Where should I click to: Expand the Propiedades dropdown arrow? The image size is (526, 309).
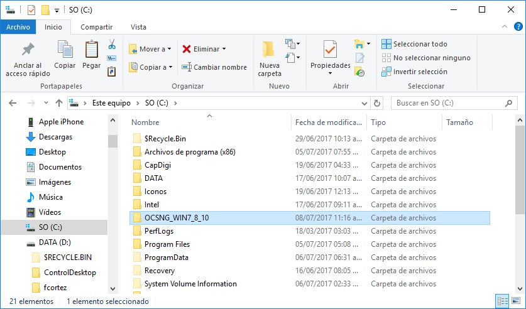(330, 73)
